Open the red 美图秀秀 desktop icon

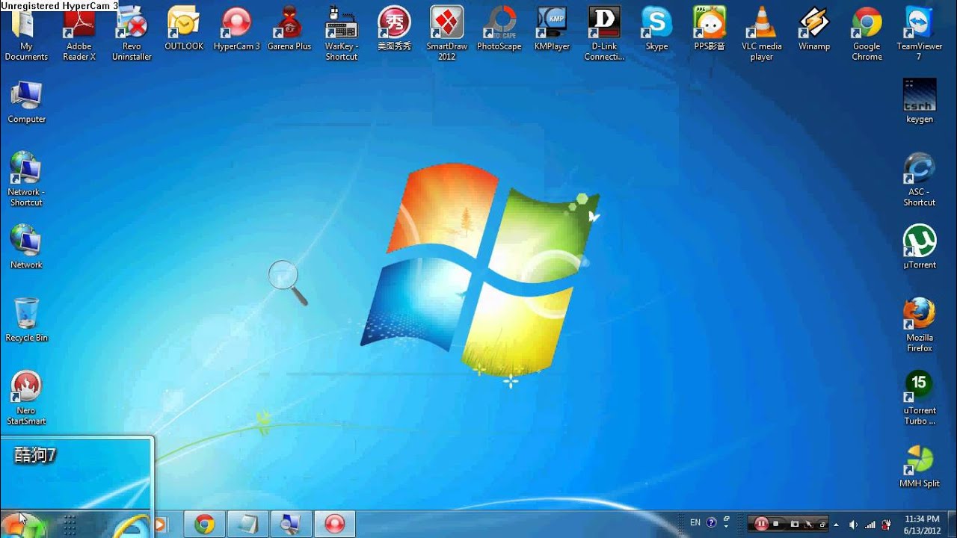coord(394,28)
